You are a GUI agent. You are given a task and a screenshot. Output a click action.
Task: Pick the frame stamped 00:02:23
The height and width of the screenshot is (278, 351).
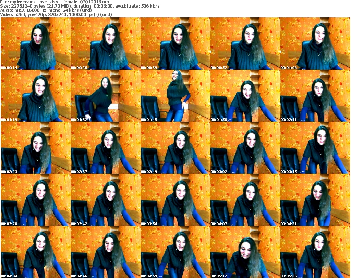tap(36, 148)
